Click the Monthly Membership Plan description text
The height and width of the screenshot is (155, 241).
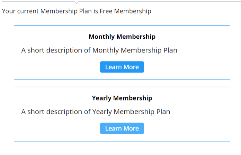pos(99,50)
